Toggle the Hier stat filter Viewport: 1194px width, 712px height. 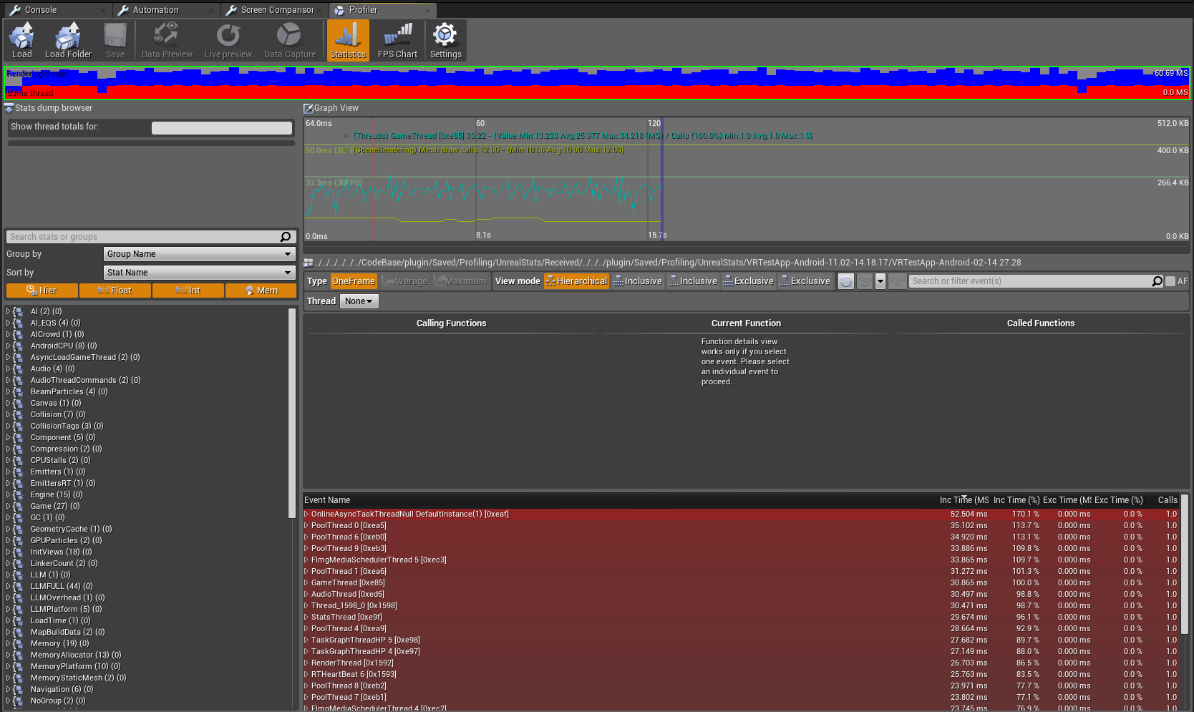click(42, 291)
